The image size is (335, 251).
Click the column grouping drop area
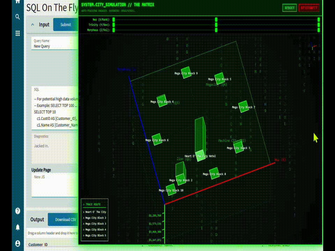(x=53, y=233)
